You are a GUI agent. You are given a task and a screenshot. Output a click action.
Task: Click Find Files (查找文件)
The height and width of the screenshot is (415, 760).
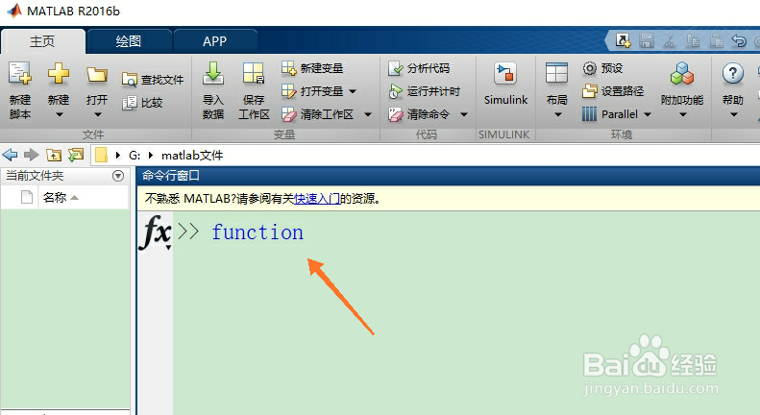(153, 79)
